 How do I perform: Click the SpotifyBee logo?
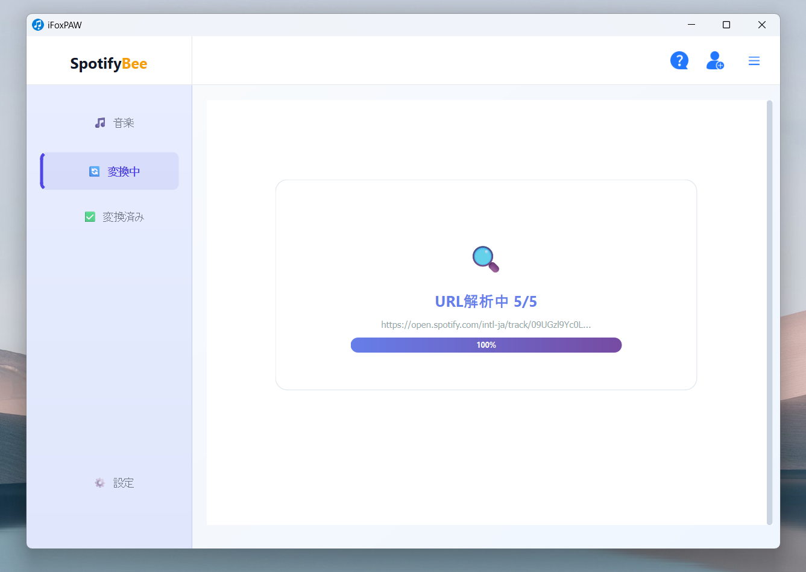point(109,63)
